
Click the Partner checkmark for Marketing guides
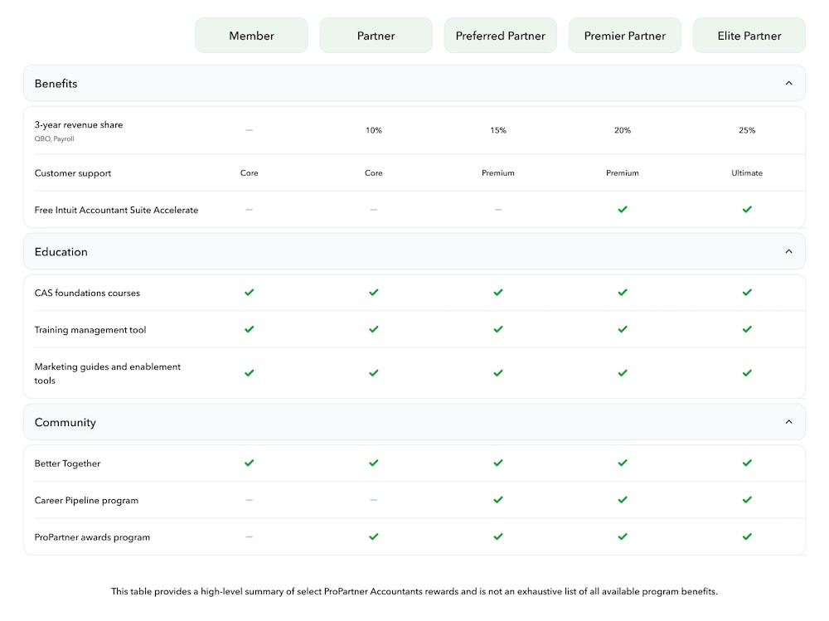tap(374, 373)
